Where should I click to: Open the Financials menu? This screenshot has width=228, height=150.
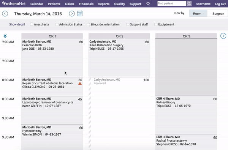point(86,4)
